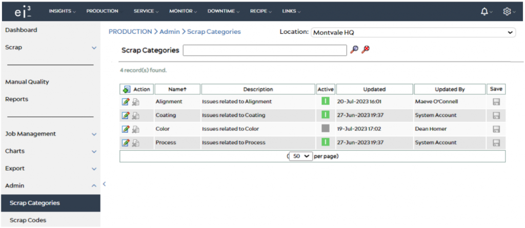This screenshot has width=525, height=228.
Task: Click the copy icon in Alignment row
Action: point(135,102)
